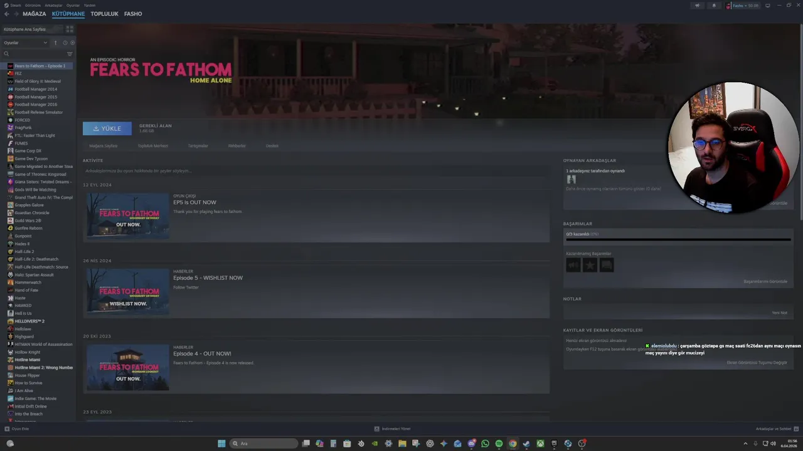803x451 pixels.
Task: Open Spotify from the taskbar
Action: 499,443
